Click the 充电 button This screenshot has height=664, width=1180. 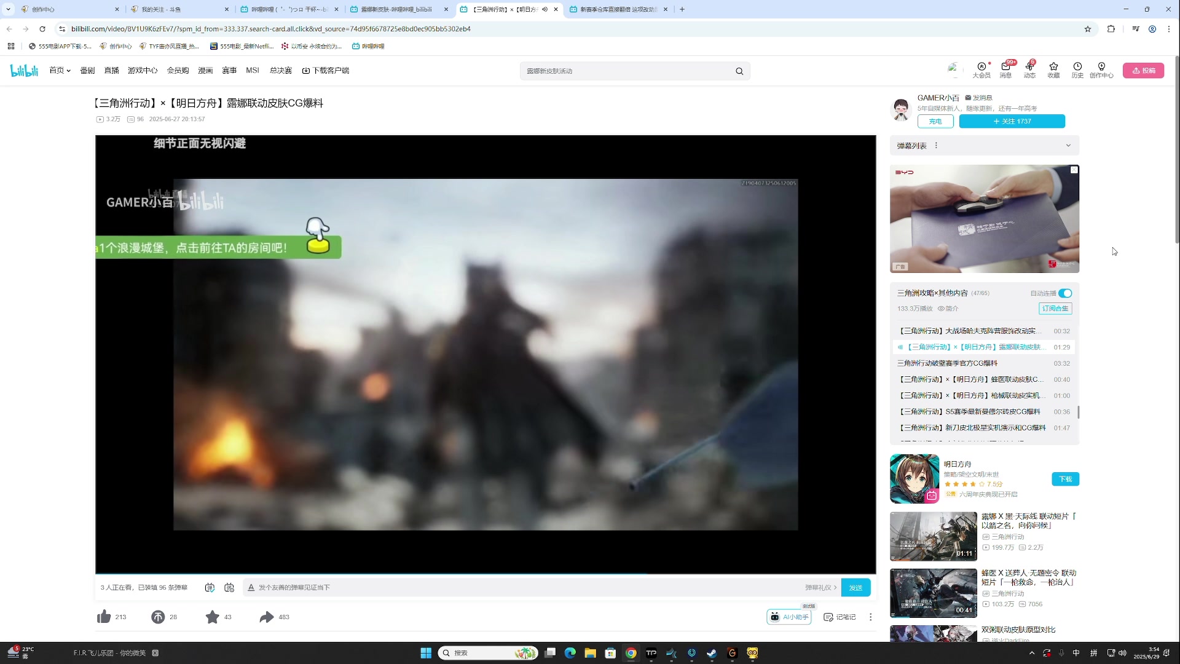tap(935, 121)
